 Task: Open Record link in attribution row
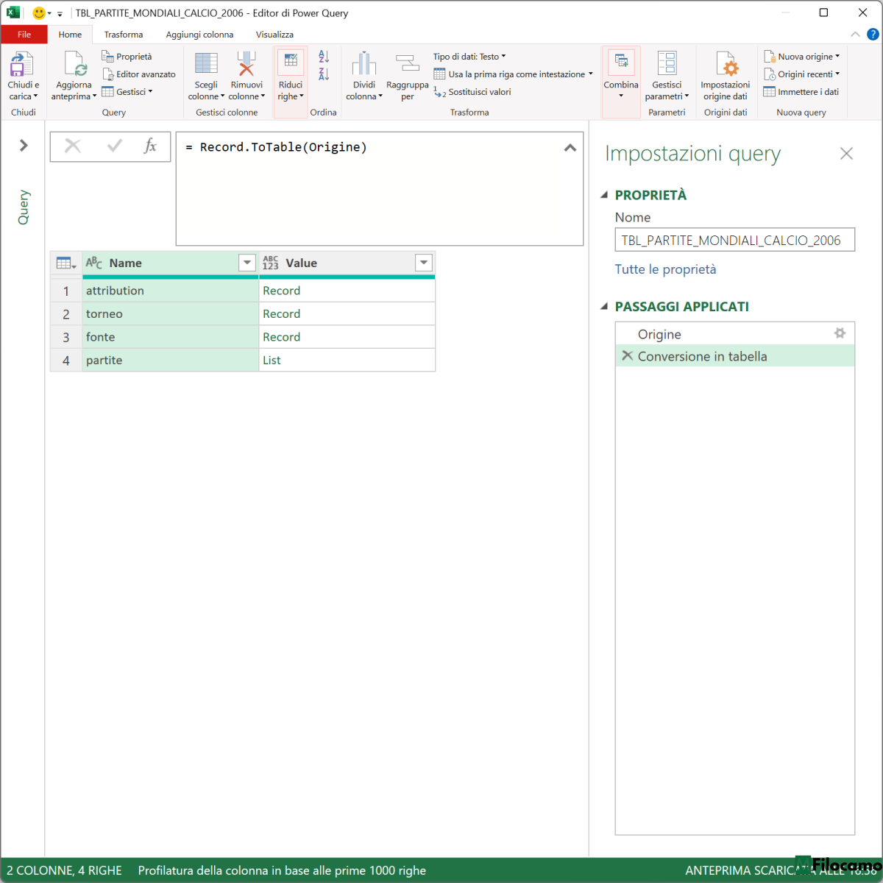[x=282, y=291]
